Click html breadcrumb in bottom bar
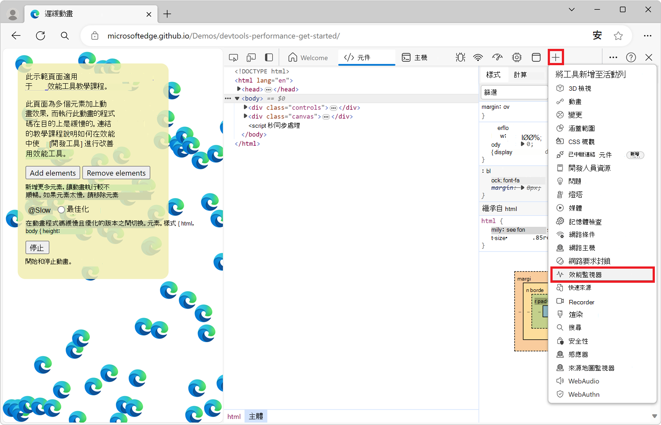Viewport: 661px width, 425px height. point(234,417)
